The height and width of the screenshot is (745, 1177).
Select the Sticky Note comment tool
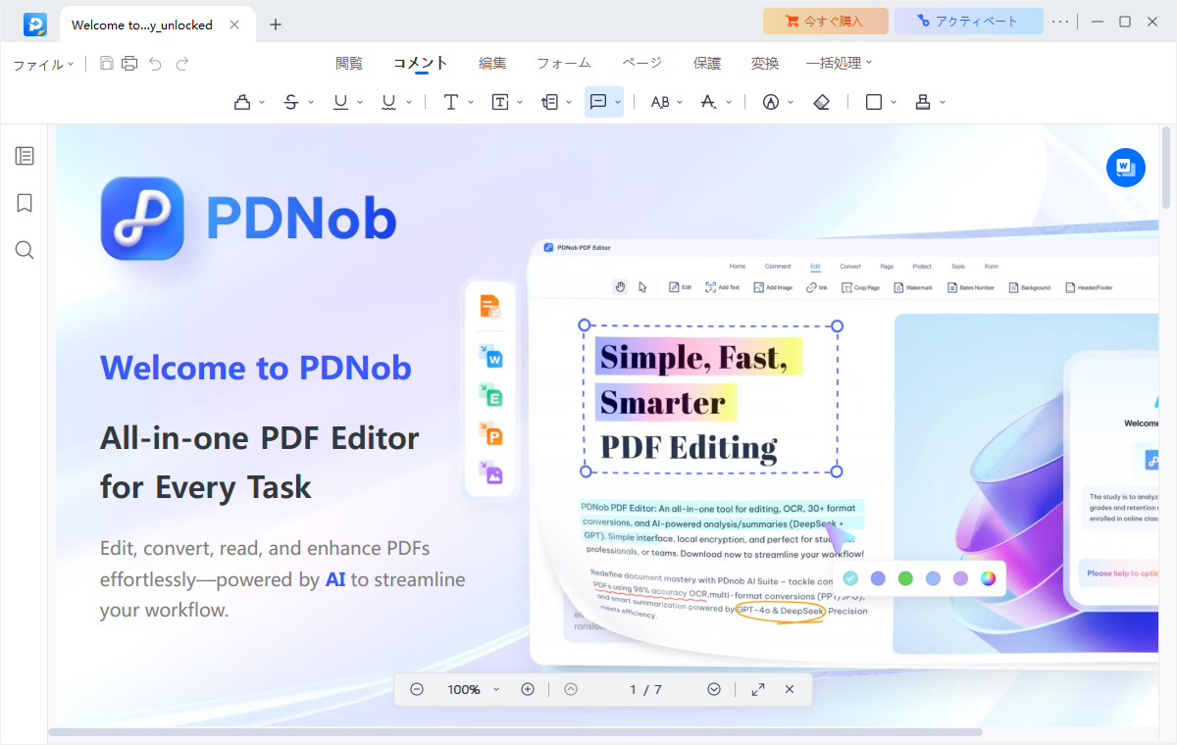598,102
